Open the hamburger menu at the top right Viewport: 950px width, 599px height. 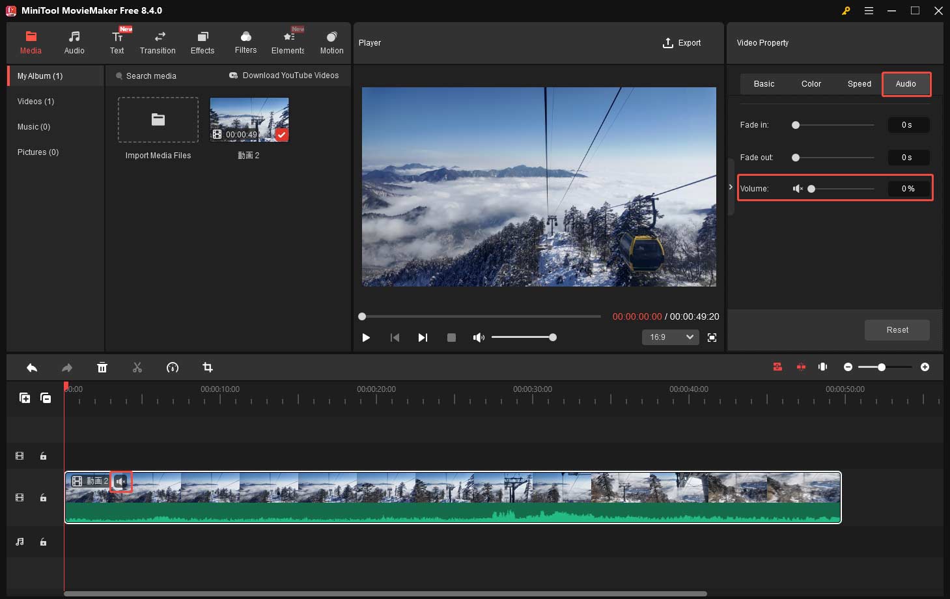869,10
